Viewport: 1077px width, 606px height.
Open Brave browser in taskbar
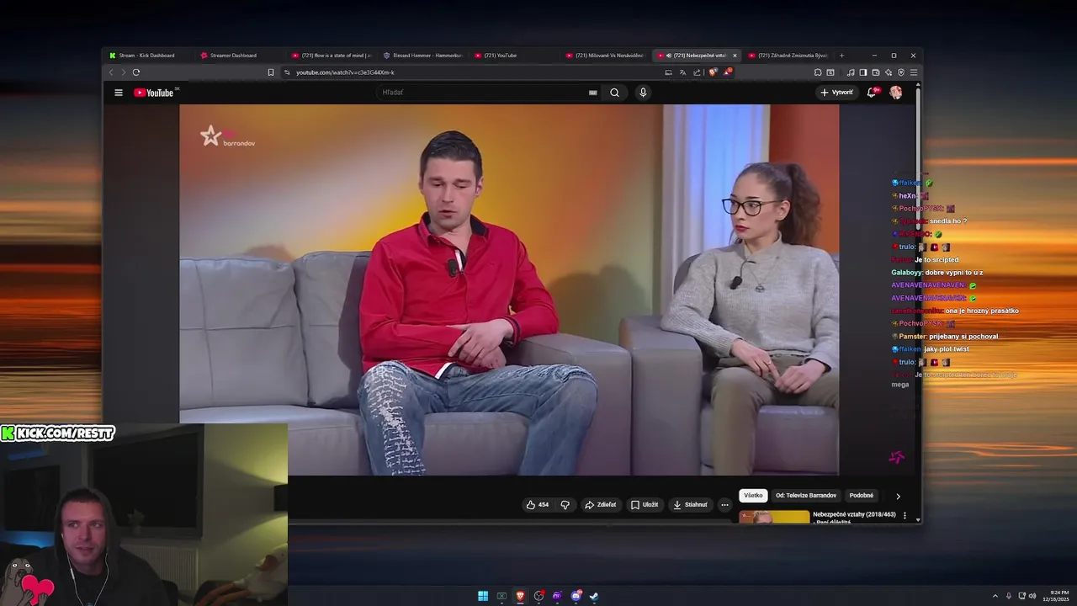[520, 596]
